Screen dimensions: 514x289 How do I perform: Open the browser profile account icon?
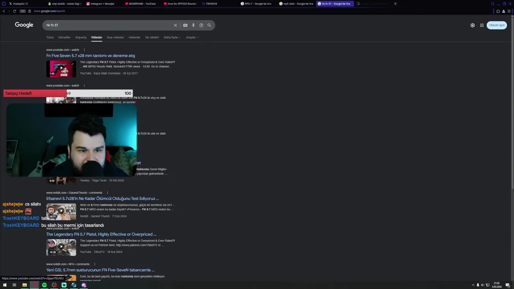tap(504, 11)
